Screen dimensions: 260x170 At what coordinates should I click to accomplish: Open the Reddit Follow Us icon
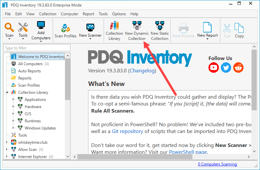point(238,67)
